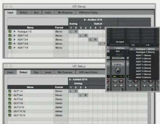Expand the ADAT 1-2 disclosure triangle
160x124 pixels.
pyautogui.click(x=15, y=35)
